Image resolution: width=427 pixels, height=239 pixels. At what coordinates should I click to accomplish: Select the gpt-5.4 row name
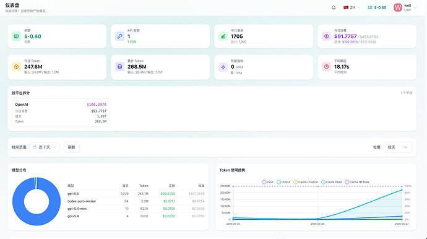click(73, 216)
